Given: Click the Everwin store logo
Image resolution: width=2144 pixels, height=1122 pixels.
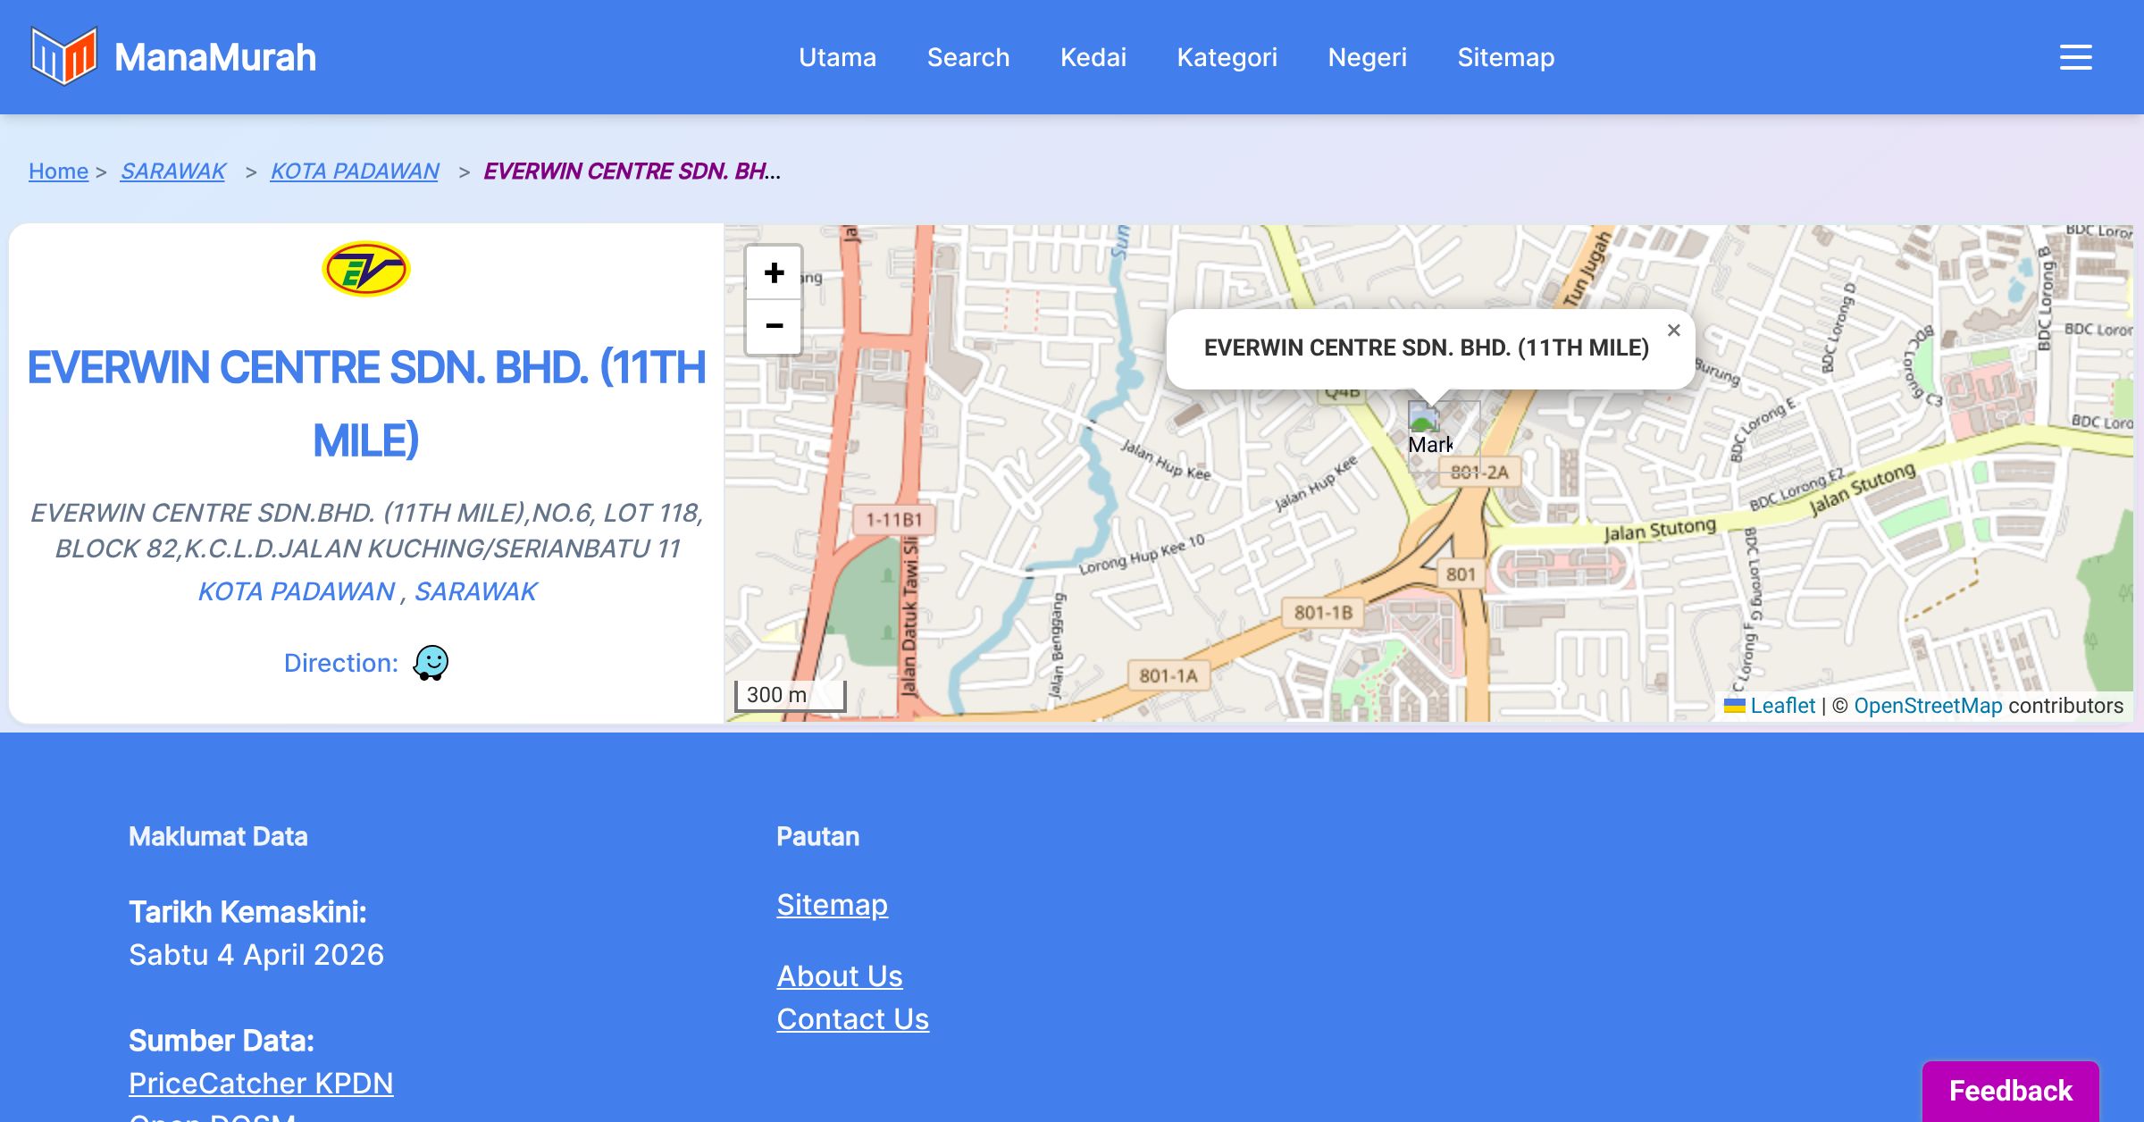Looking at the screenshot, I should click(365, 269).
